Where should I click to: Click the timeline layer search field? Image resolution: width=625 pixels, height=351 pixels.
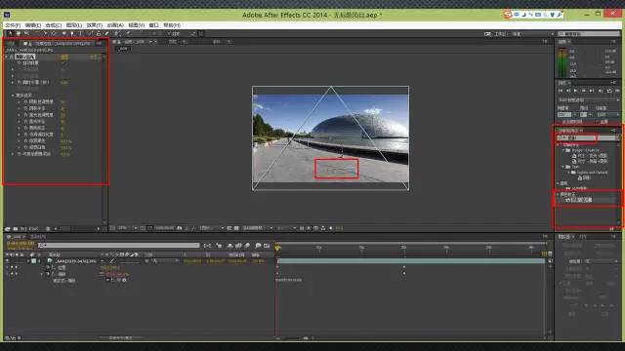(119, 246)
